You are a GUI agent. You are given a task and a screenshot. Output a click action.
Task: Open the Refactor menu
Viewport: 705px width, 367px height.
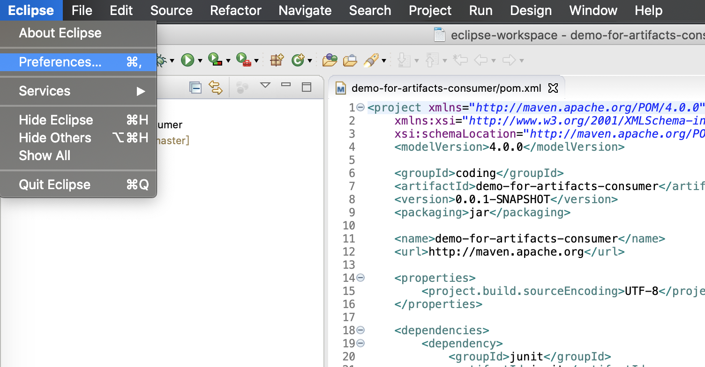pyautogui.click(x=236, y=10)
